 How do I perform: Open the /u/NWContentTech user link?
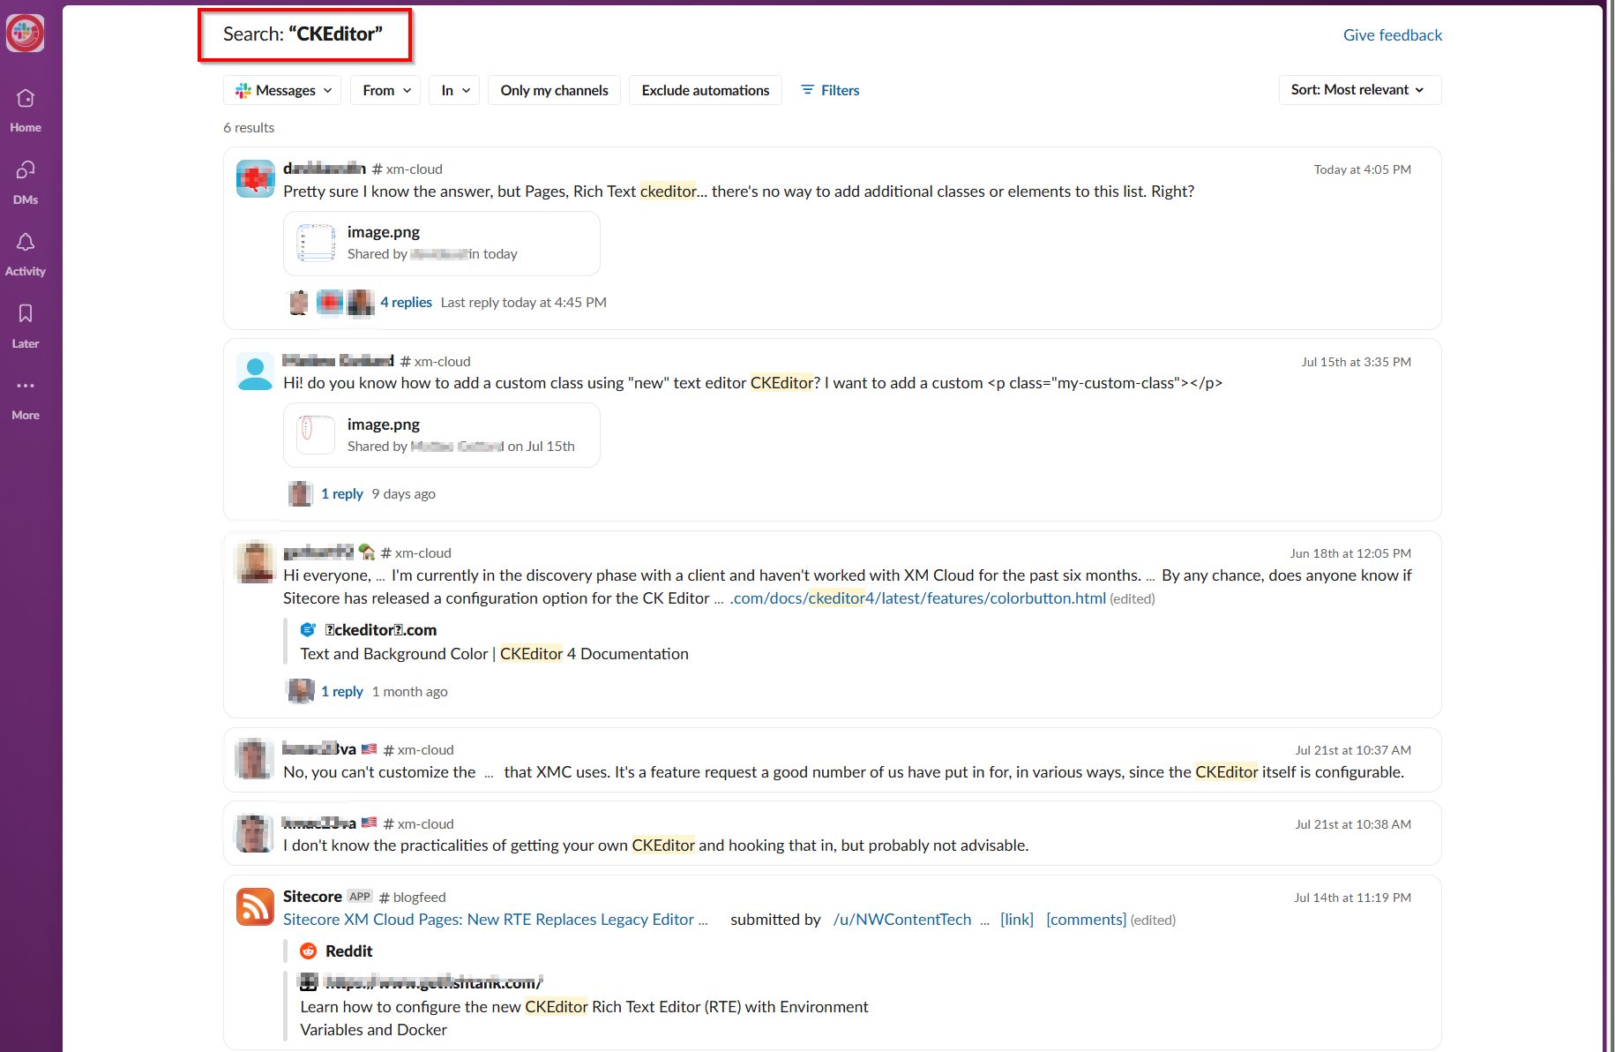pos(901,920)
